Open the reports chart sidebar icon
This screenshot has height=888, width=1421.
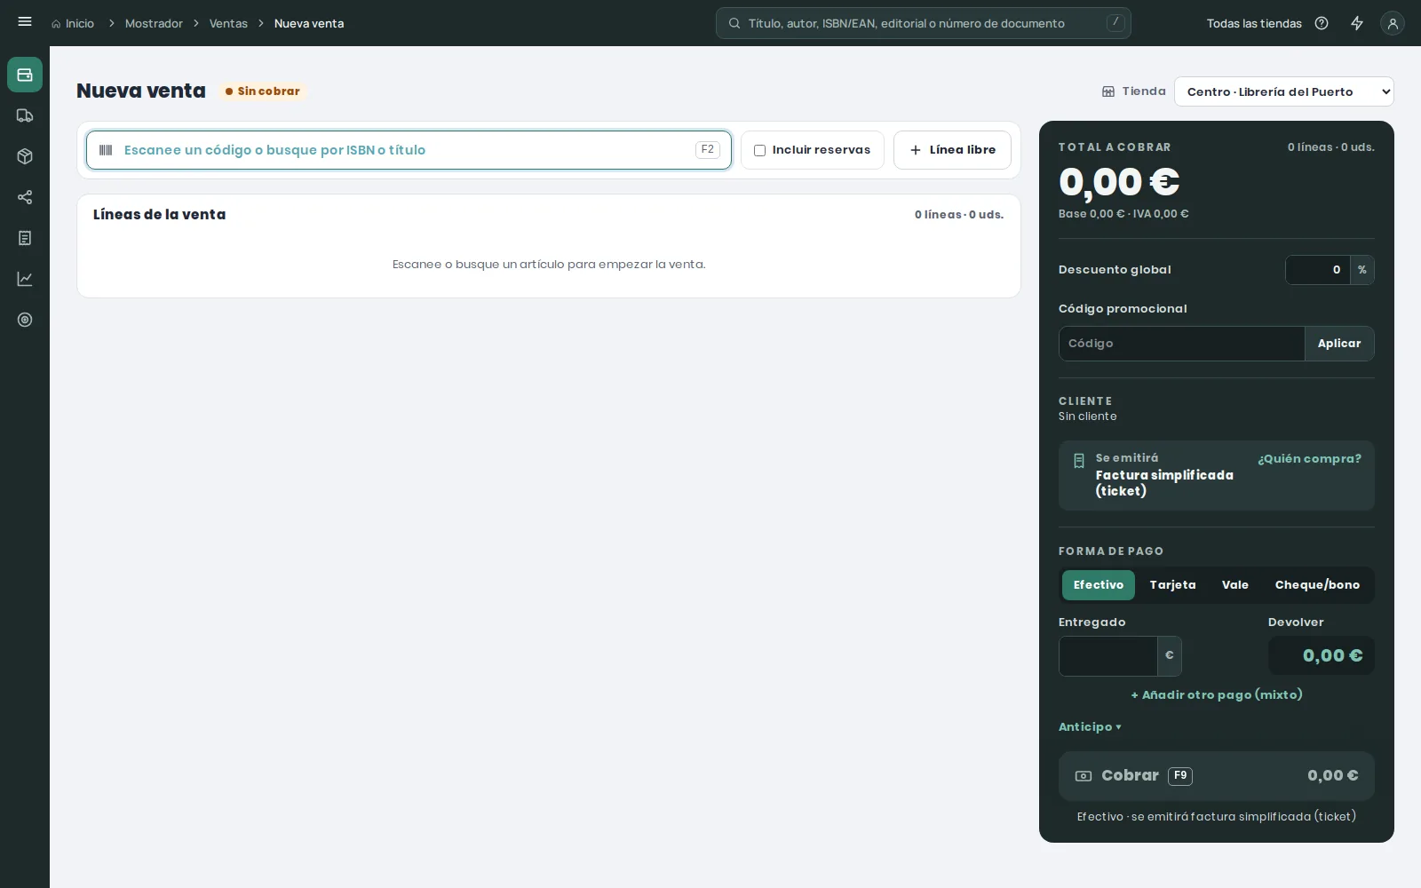click(x=25, y=279)
